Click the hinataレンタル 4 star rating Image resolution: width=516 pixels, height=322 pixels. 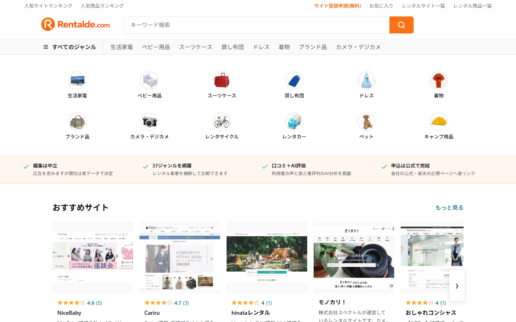[x=252, y=303]
